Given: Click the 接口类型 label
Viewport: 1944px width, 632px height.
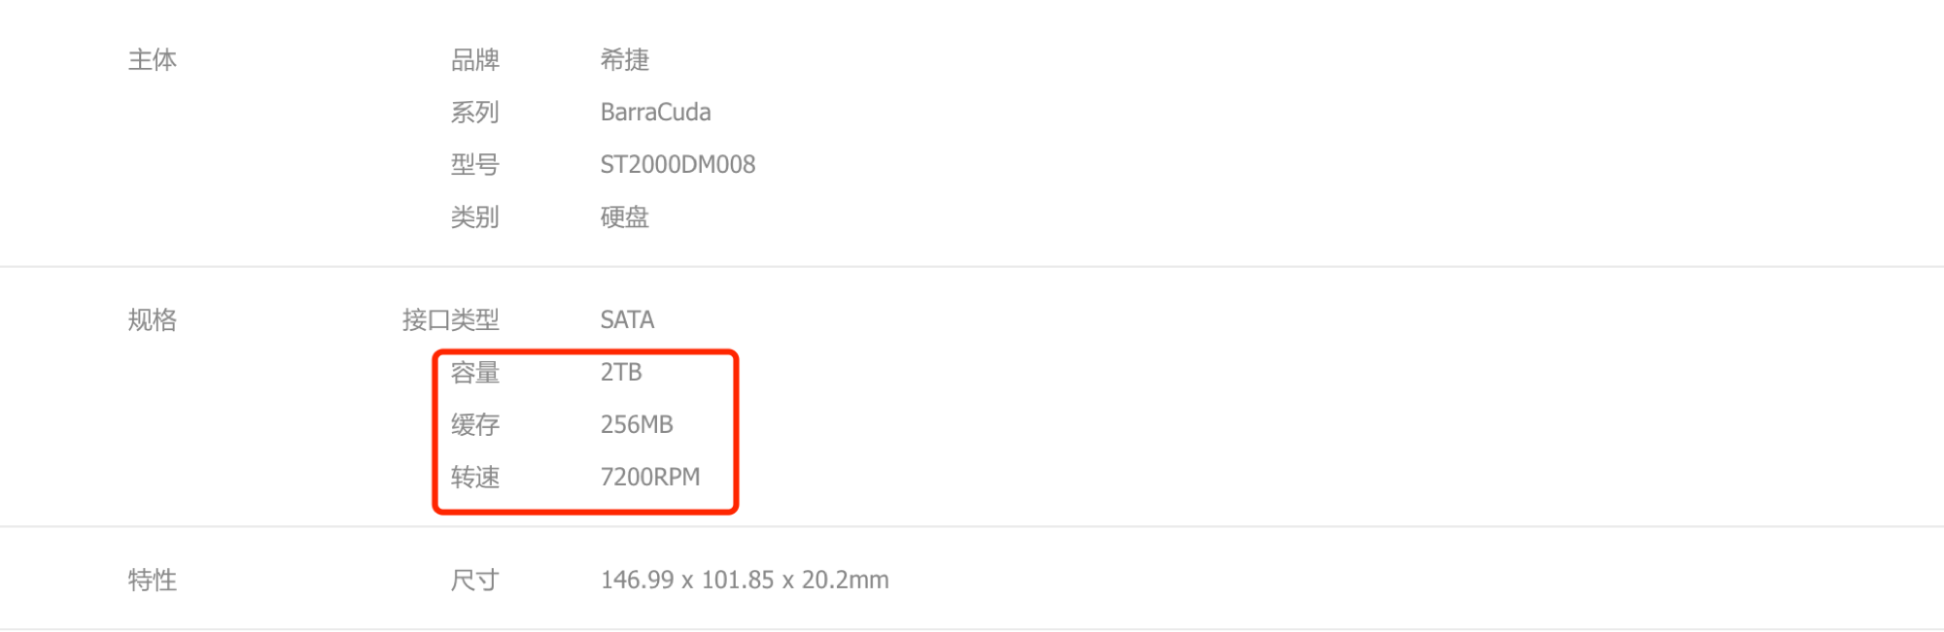Looking at the screenshot, I should (451, 320).
